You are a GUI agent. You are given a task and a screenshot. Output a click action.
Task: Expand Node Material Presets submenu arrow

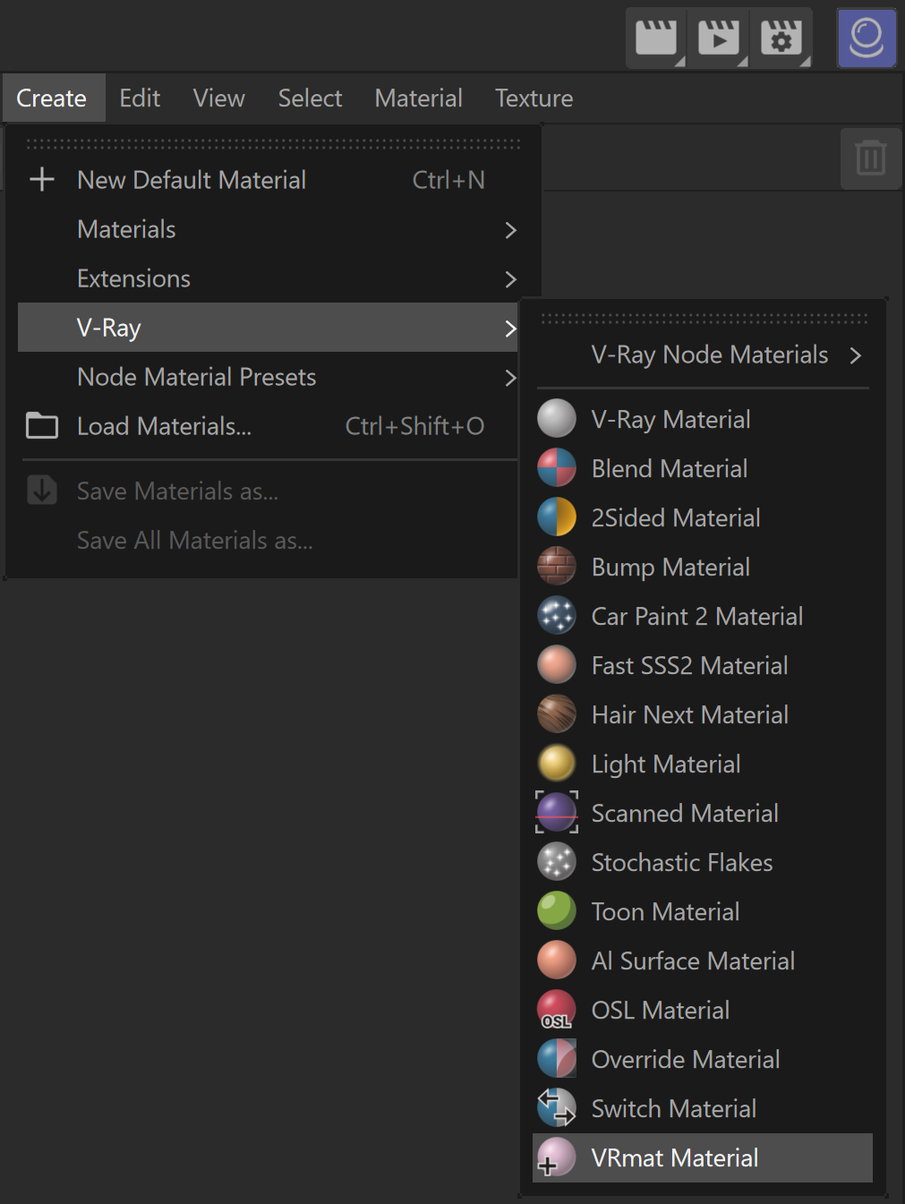pos(510,378)
